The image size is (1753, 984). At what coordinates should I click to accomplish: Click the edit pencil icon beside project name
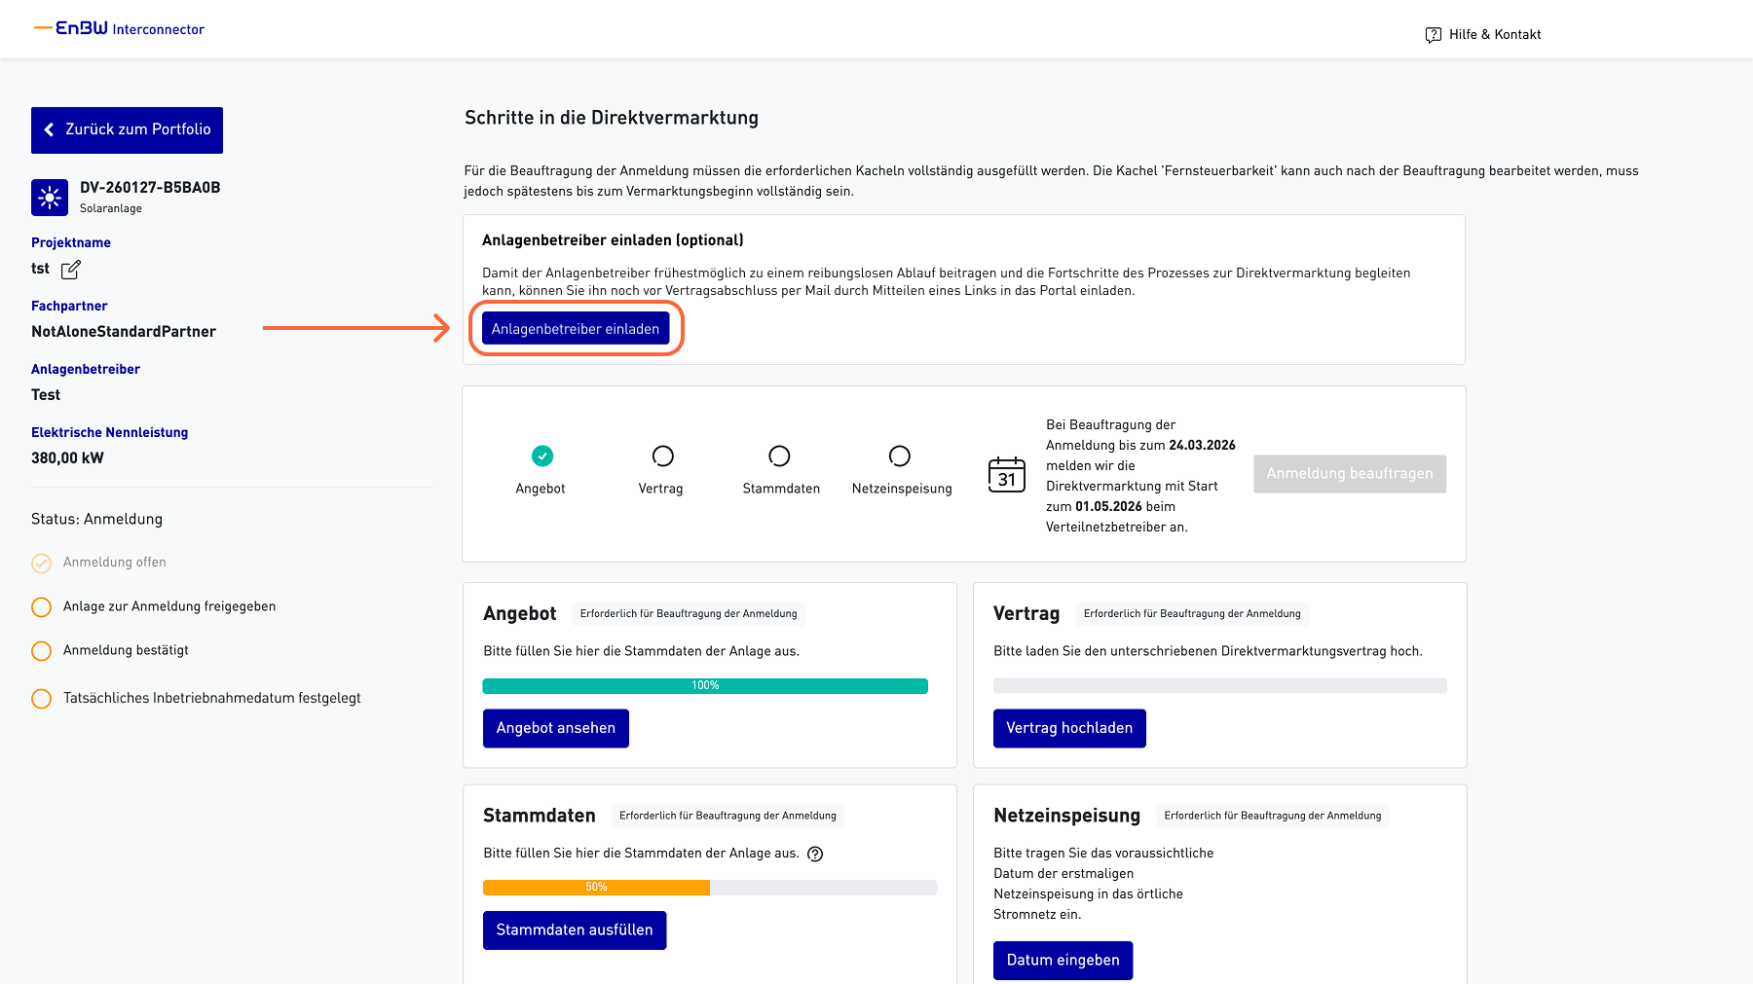(x=71, y=270)
